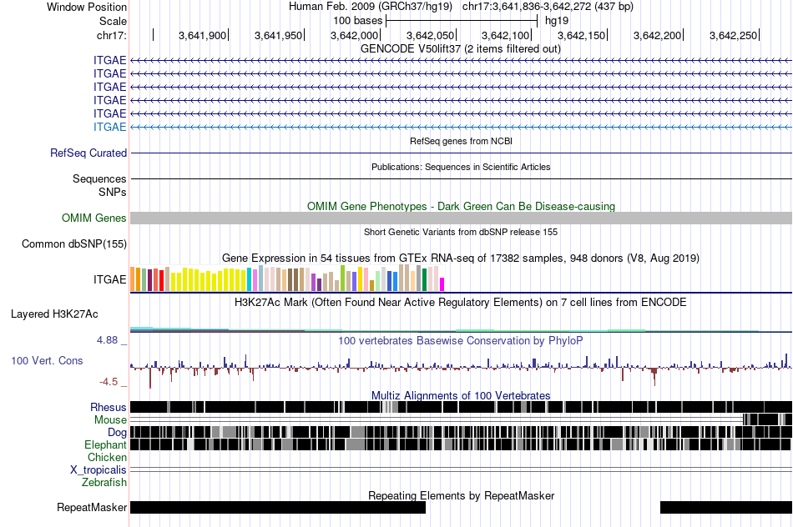Click the red bar in GTEx chart
Viewport: 793px width, 527px height.
tap(161, 280)
